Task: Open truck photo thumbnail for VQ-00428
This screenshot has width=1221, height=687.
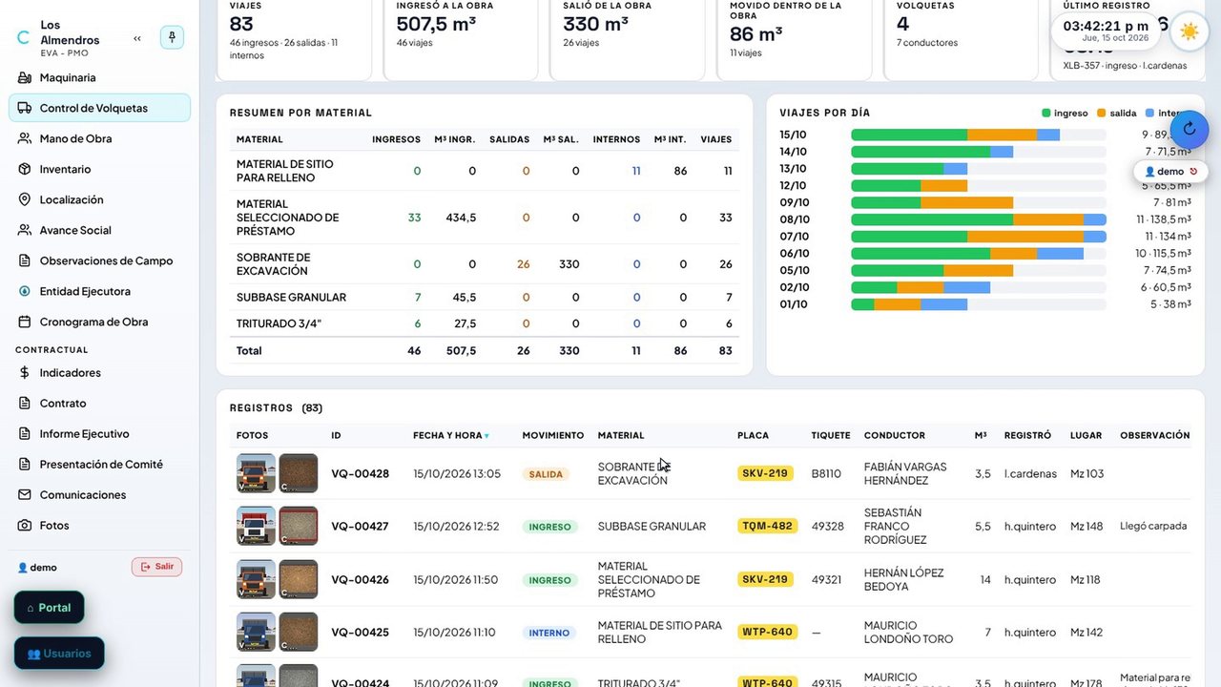Action: click(256, 473)
